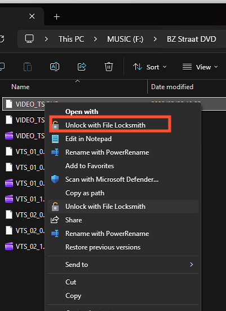Select the second VTS_02_0 file
226x311 pixels.
pos(25,231)
